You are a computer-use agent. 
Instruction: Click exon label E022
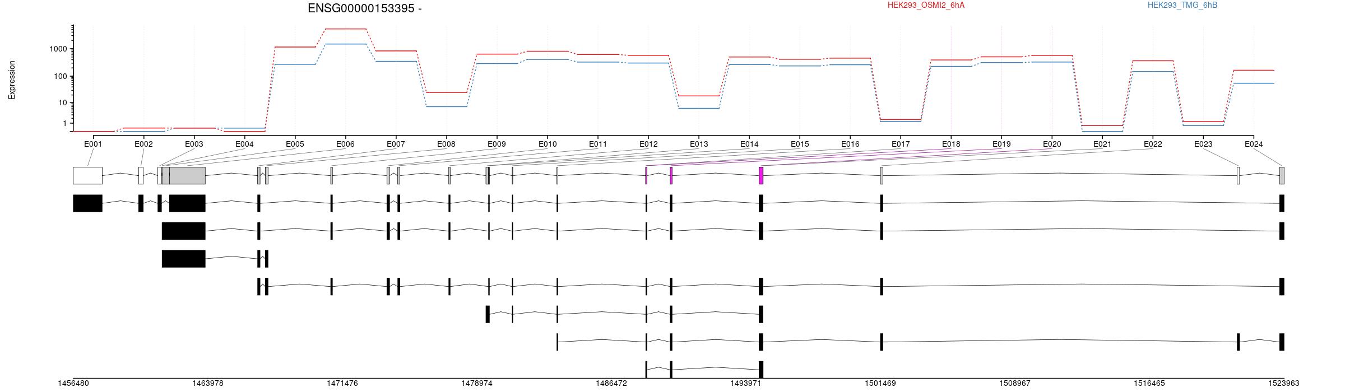(x=1153, y=144)
